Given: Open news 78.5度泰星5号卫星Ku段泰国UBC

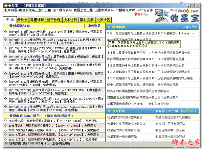Looking at the screenshot, I should [x=151, y=33].
